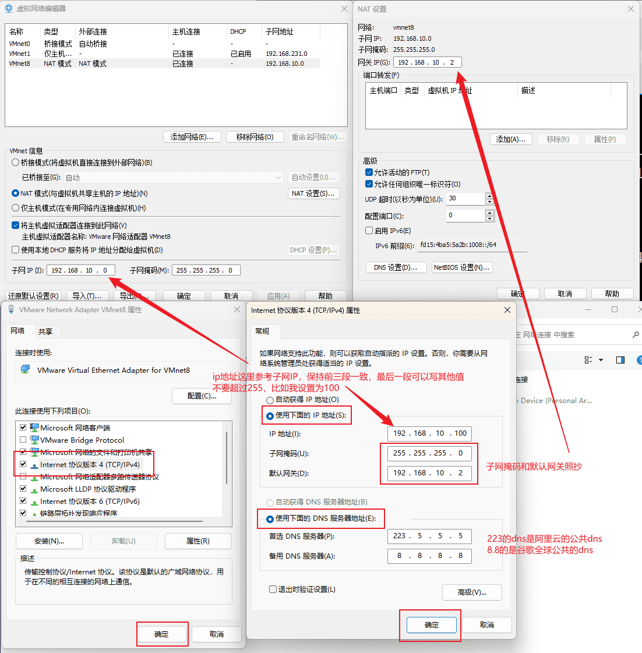Decrease 配置端口 spinner value

(489, 218)
